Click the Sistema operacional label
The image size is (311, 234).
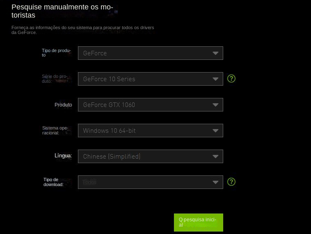(55, 130)
